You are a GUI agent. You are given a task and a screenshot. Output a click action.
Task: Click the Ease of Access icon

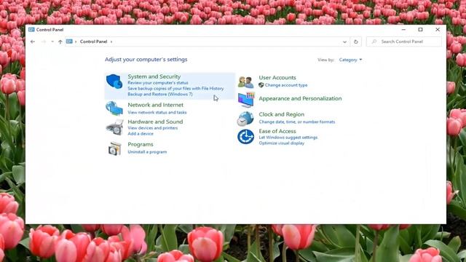pyautogui.click(x=245, y=137)
